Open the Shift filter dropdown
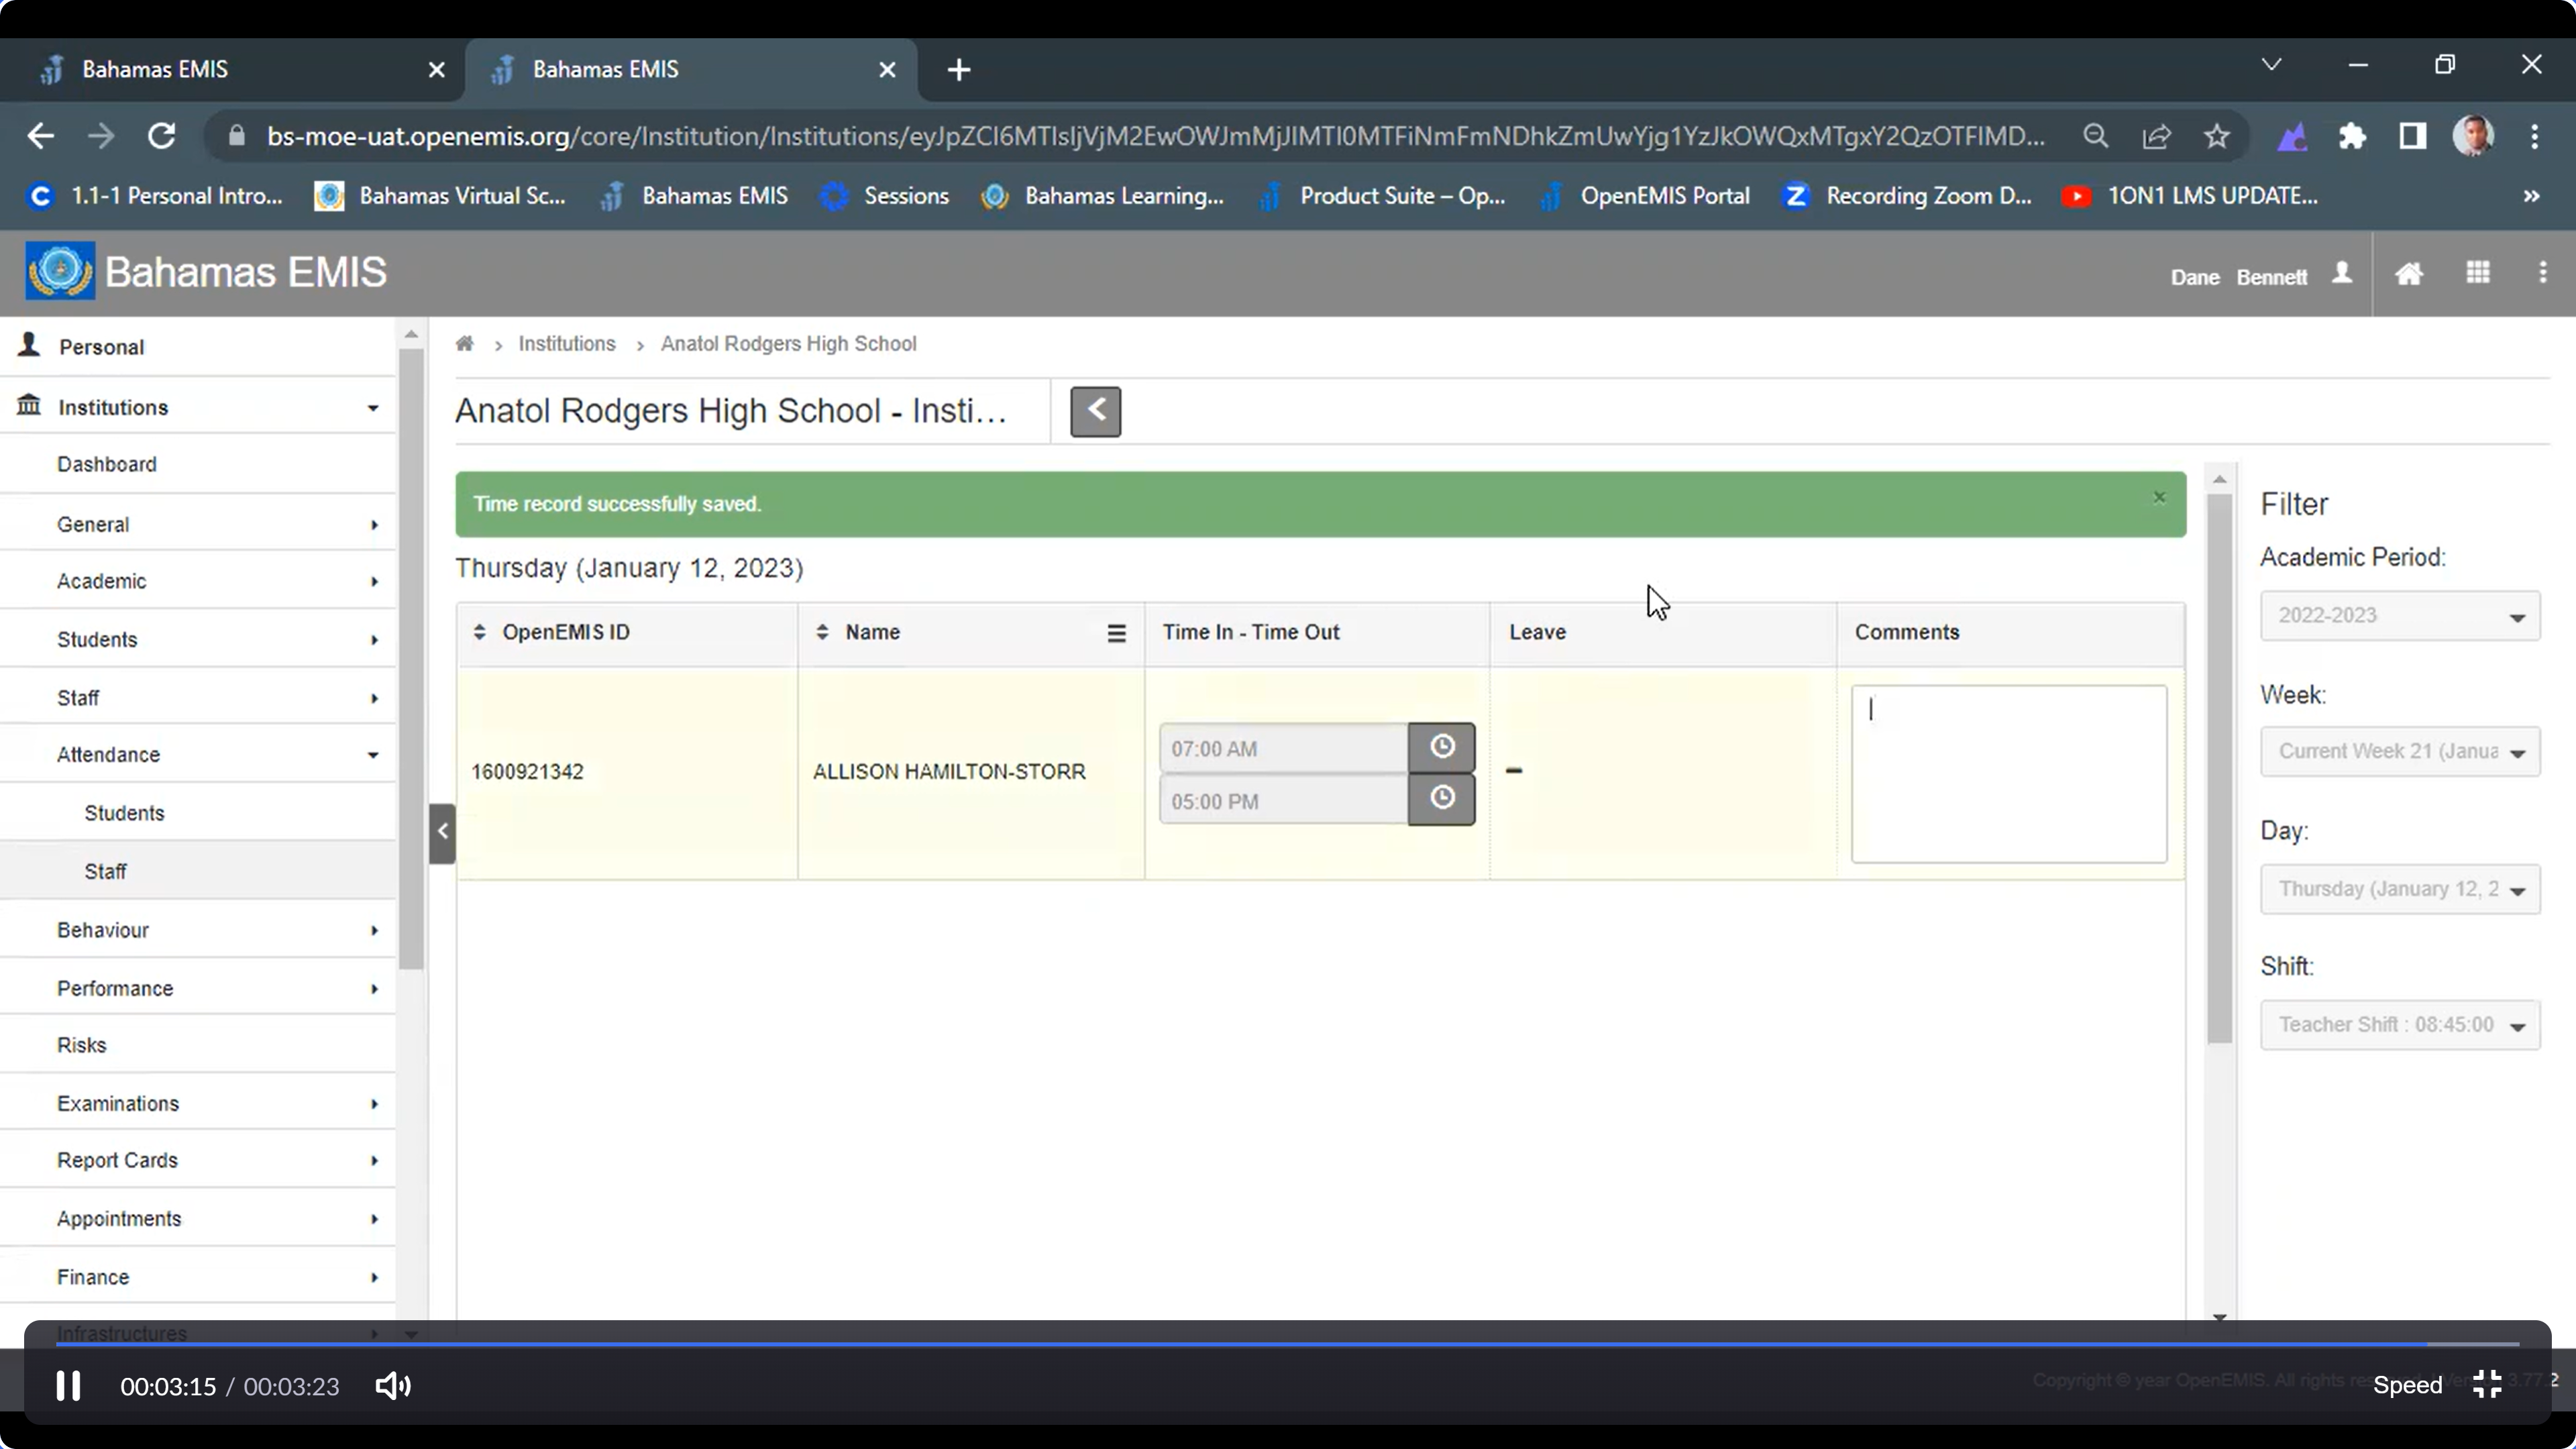The image size is (2576, 1449). 2400,1025
